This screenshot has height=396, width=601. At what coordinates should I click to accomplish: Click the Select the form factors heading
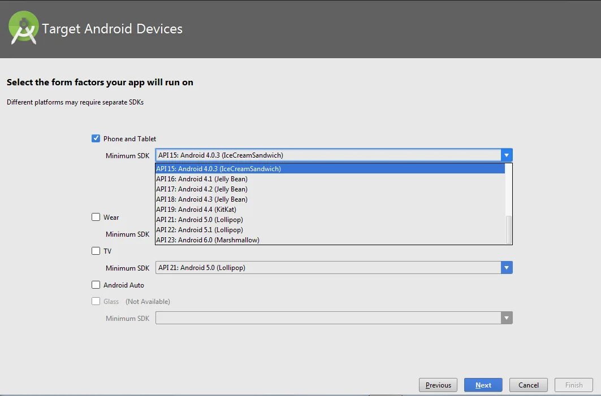(x=100, y=82)
